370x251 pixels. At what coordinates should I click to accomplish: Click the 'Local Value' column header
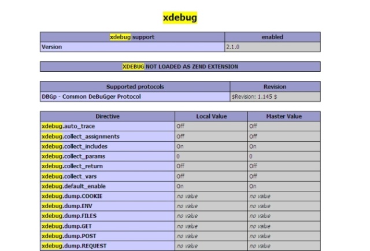(212, 116)
